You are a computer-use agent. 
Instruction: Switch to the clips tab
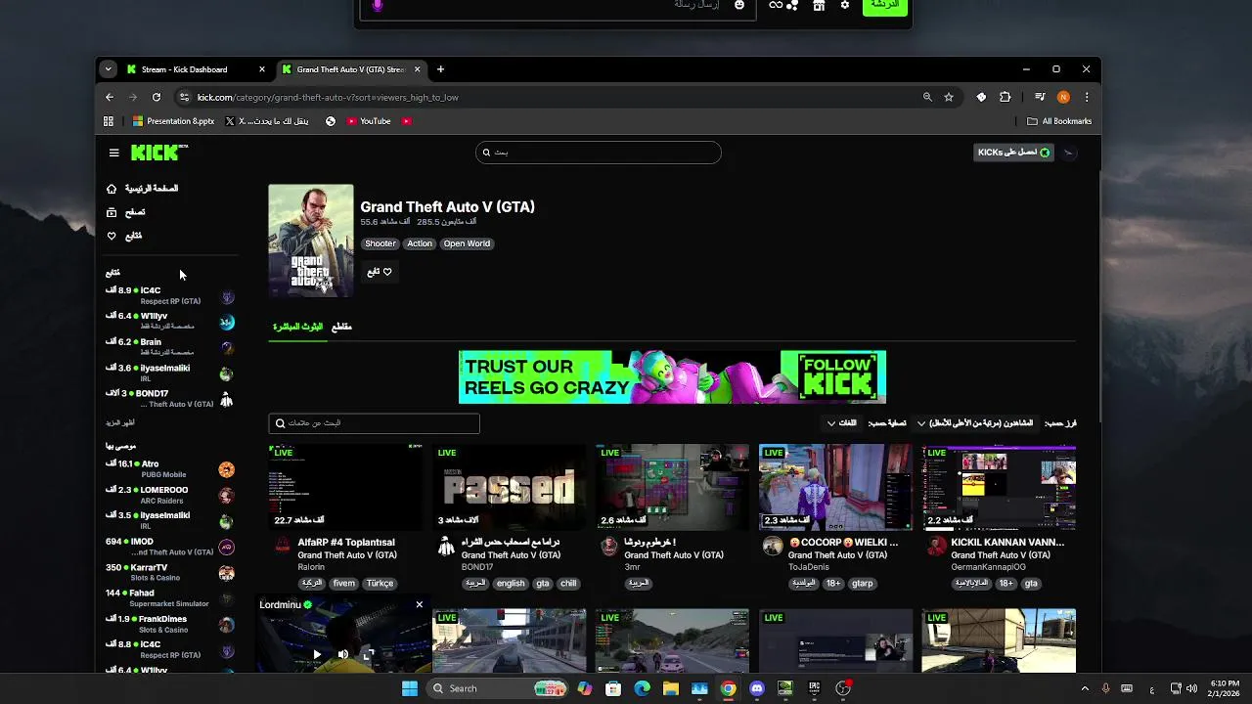341,327
